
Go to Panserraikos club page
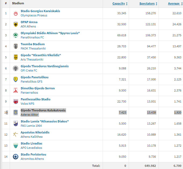(x=29, y=93)
